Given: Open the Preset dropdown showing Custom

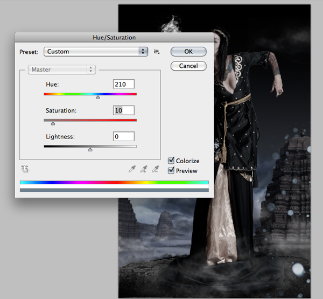Looking at the screenshot, I should coord(96,52).
